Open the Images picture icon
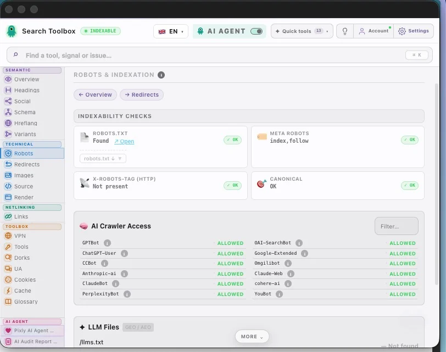The width and height of the screenshot is (446, 352). click(8, 175)
